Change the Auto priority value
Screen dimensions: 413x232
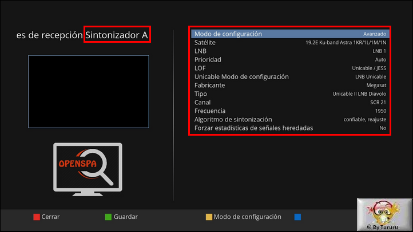pos(380,60)
